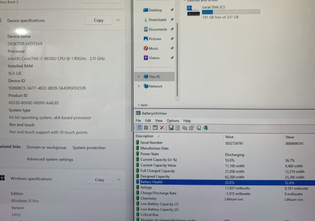Open the Downloads folder in Explorer sidebar

tap(157, 20)
